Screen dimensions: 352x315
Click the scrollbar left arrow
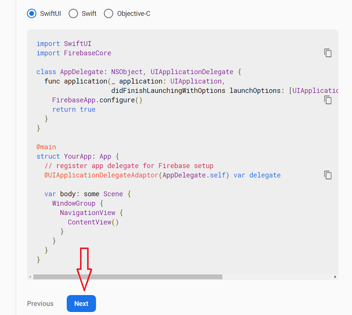30,277
